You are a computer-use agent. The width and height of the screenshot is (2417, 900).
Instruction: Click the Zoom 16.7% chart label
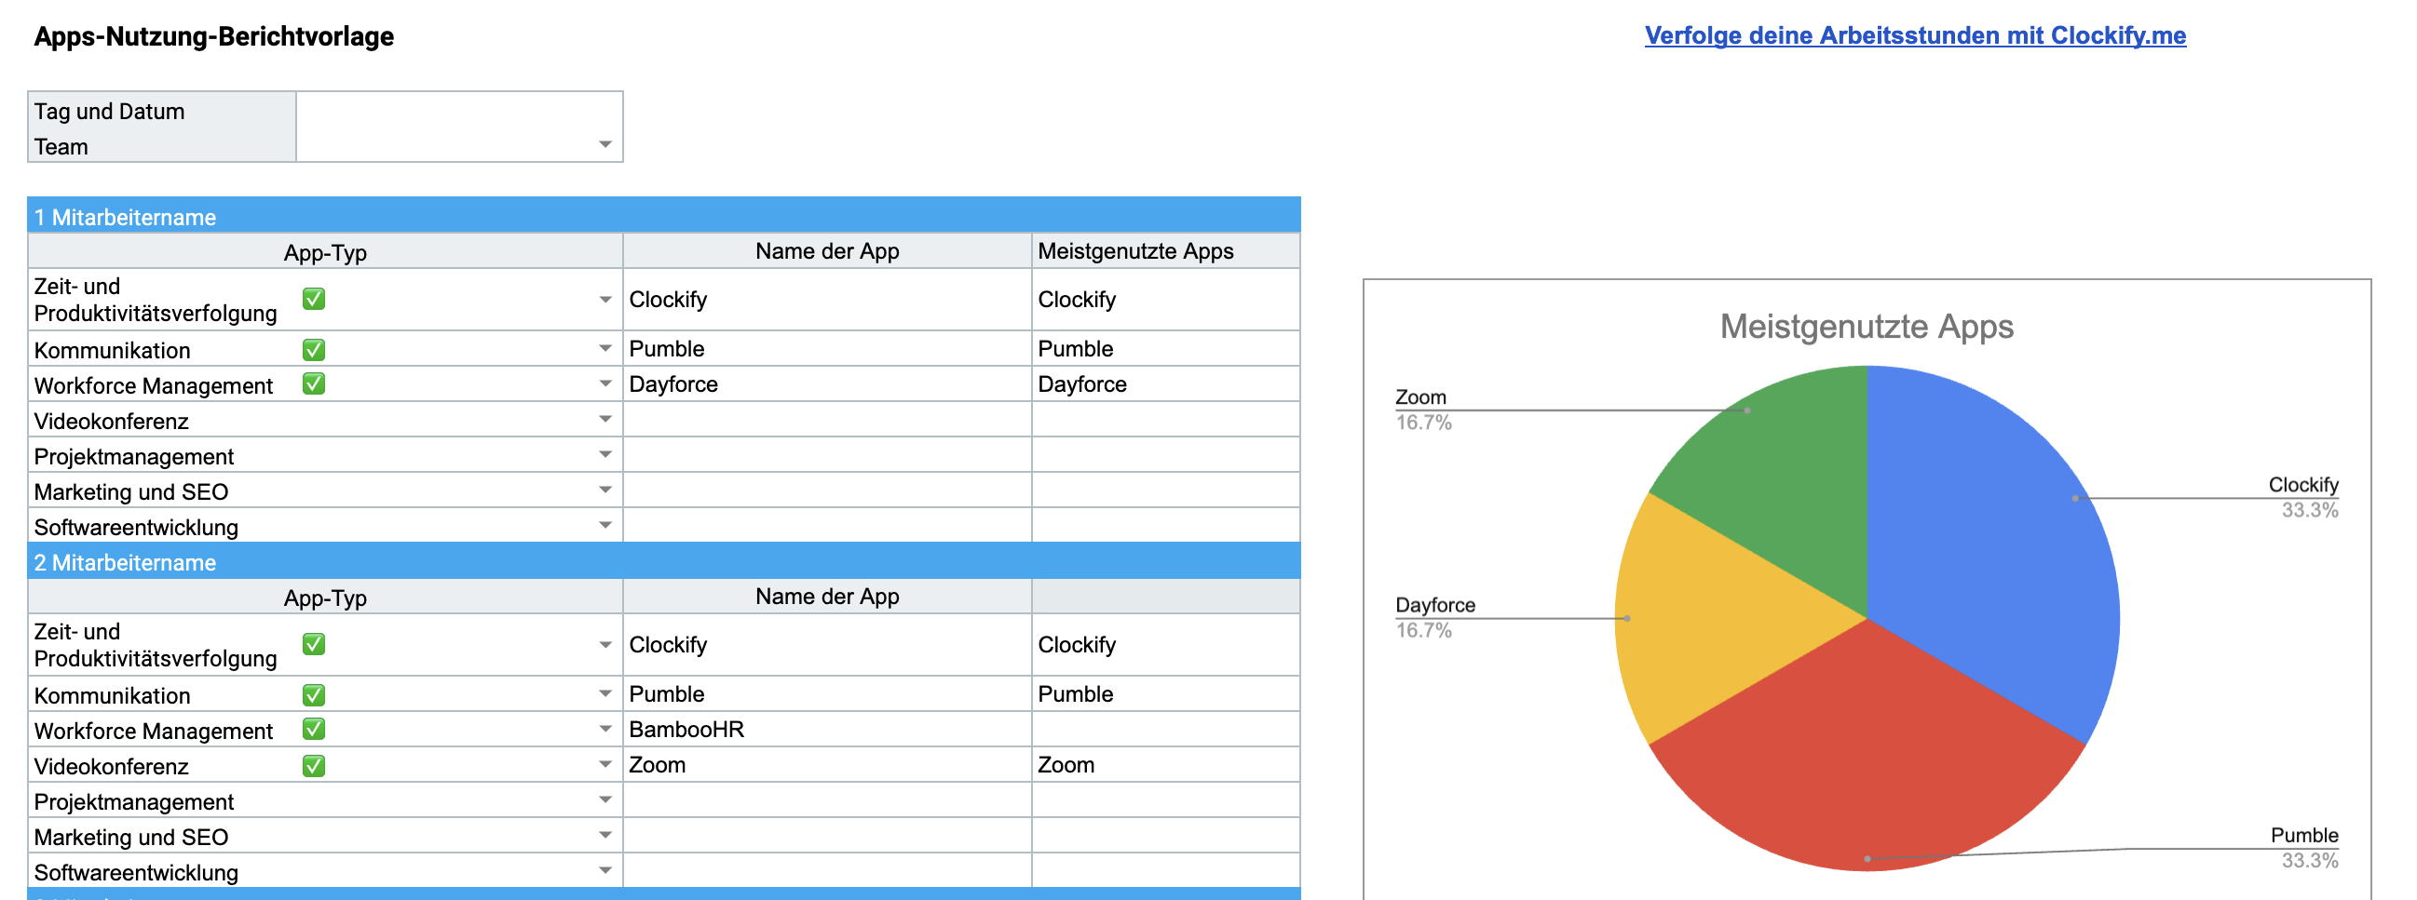click(x=1423, y=410)
